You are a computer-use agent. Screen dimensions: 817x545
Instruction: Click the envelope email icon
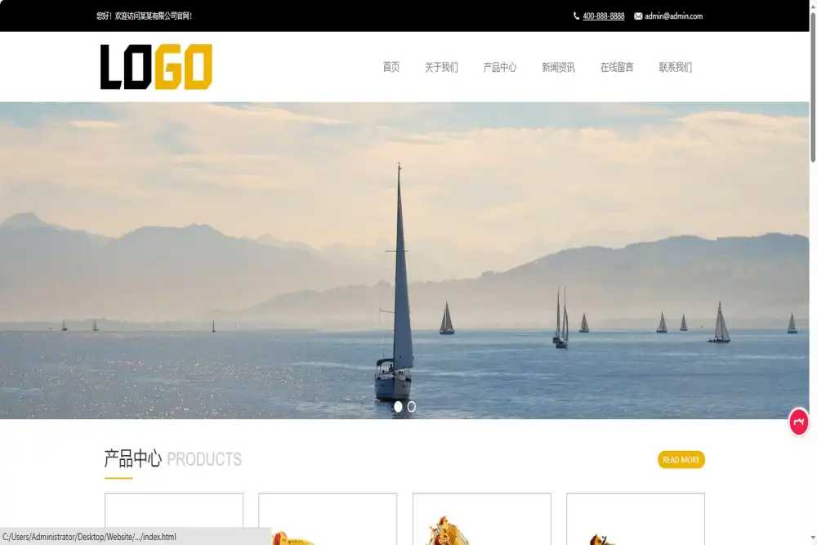click(x=638, y=16)
